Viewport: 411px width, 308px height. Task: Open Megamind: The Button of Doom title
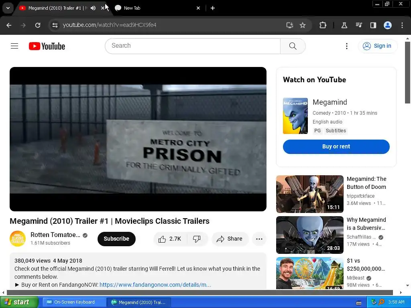tap(366, 183)
